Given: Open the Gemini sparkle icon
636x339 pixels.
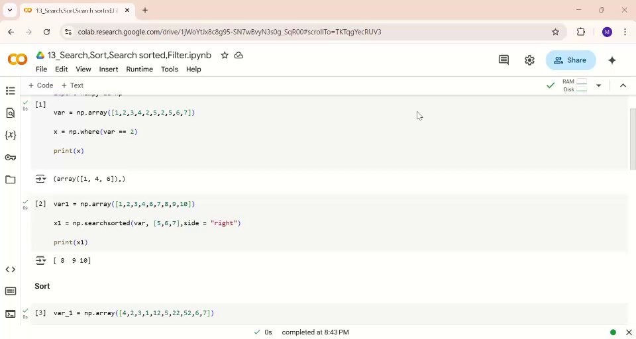Looking at the screenshot, I should tap(612, 60).
